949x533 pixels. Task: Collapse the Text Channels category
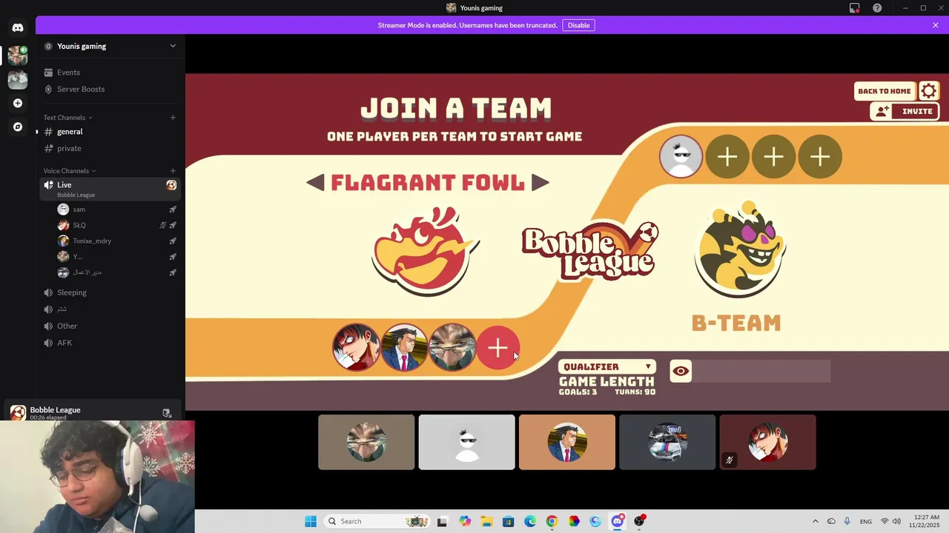click(67, 118)
